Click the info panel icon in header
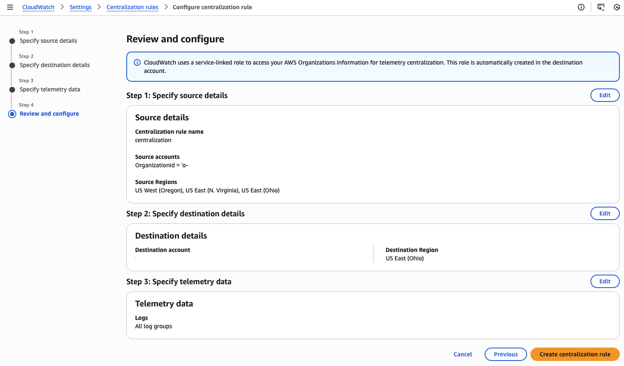624x366 pixels. pos(581,7)
